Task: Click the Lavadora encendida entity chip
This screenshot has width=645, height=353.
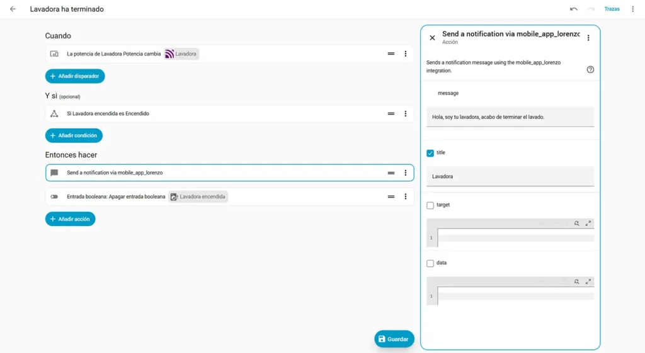Action: tap(198, 197)
